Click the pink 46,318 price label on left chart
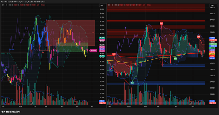Image resolution: width=219 pixels, height=115 pixels. tap(102, 40)
